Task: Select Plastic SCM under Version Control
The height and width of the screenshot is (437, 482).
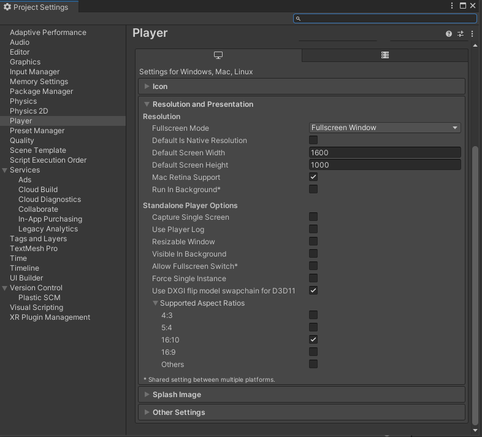Action: point(39,298)
